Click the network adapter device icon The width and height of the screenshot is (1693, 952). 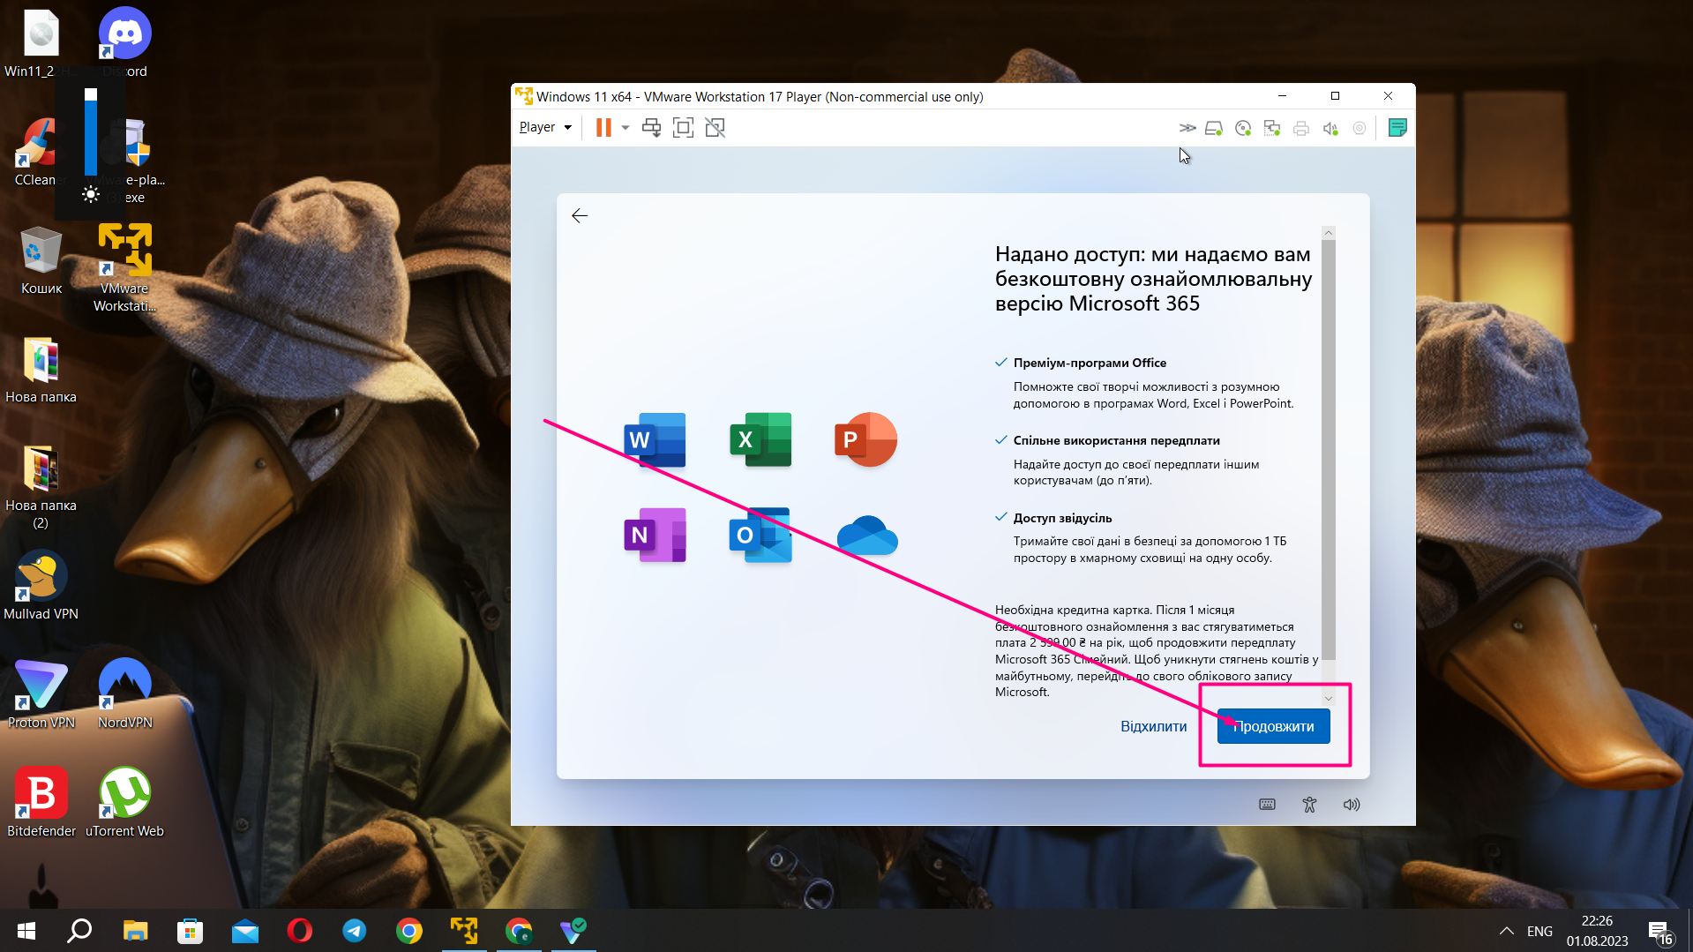pyautogui.click(x=1272, y=128)
